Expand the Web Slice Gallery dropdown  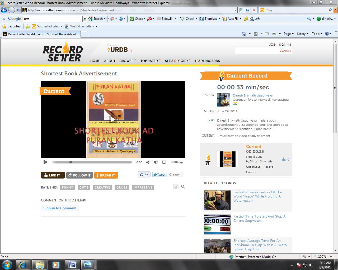tap(96, 26)
